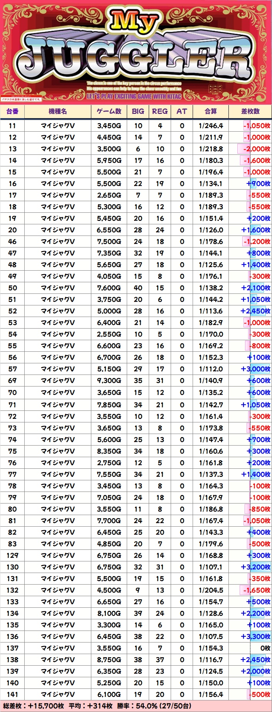This screenshot has width=272, height=712.
Task: Click the BIG count 39 for machine 134
Action: click(138, 614)
